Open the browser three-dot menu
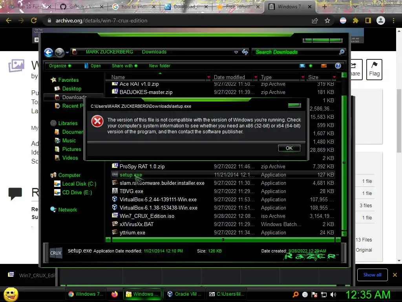The width and height of the screenshot is (402, 302). (393, 20)
